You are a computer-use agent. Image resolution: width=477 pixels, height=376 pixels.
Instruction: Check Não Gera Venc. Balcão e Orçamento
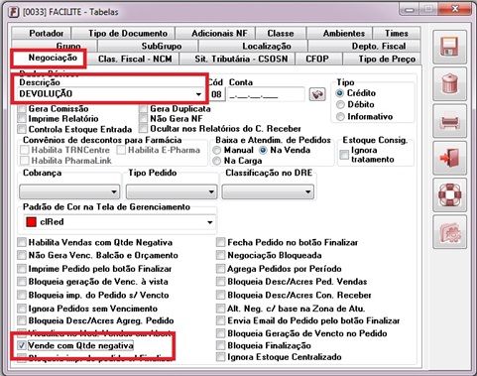coord(22,255)
